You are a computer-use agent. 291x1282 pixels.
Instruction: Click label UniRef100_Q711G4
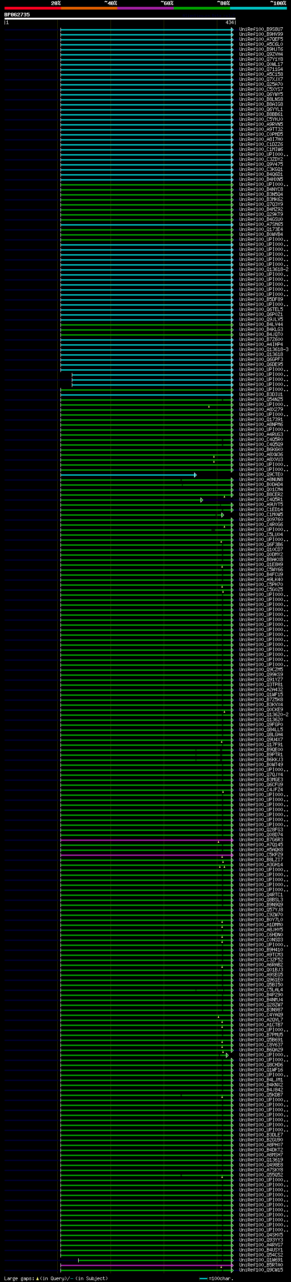(261, 70)
